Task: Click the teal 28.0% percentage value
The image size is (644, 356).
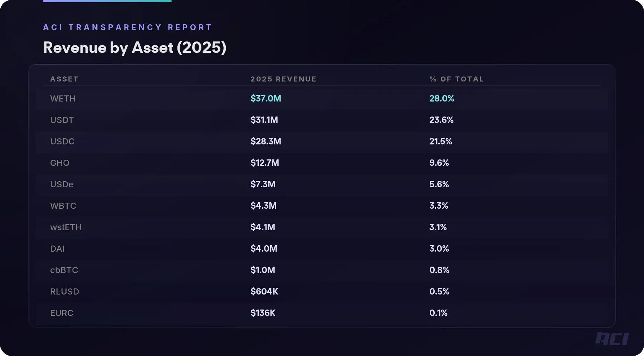Action: [442, 99]
